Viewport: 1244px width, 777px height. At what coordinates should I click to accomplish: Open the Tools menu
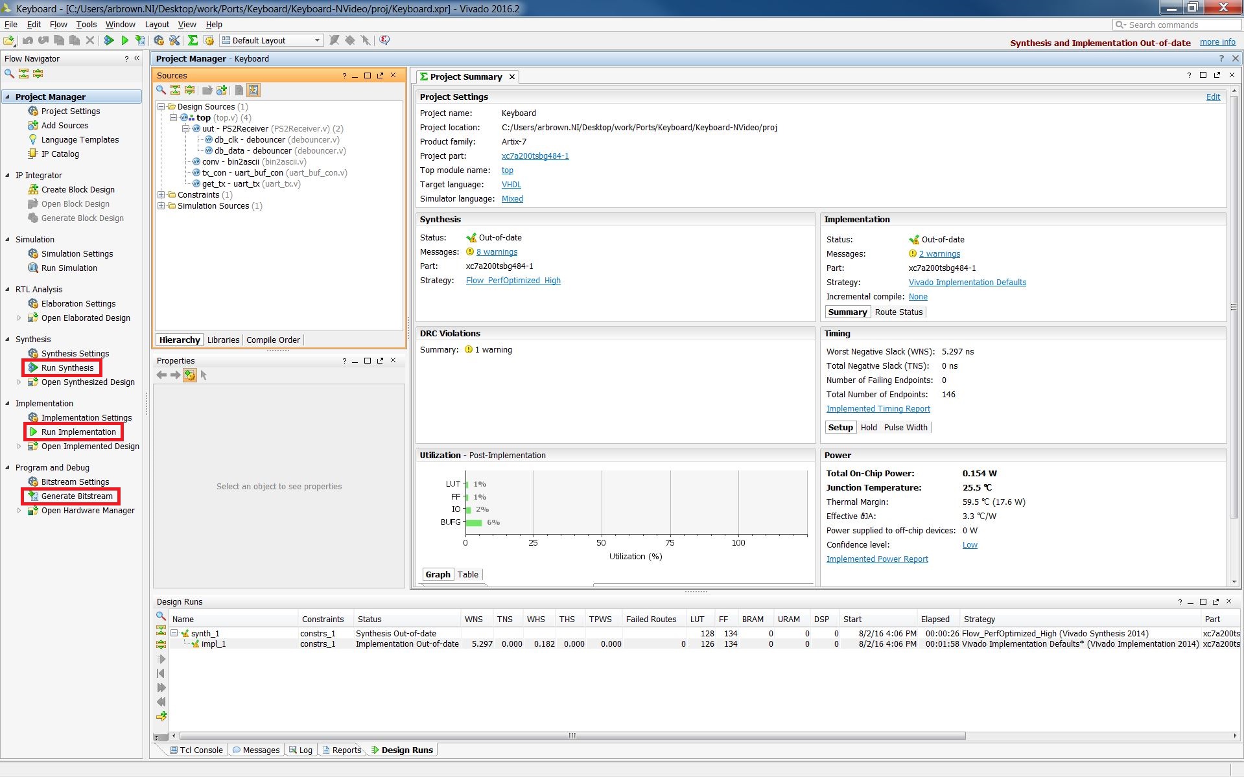(86, 25)
